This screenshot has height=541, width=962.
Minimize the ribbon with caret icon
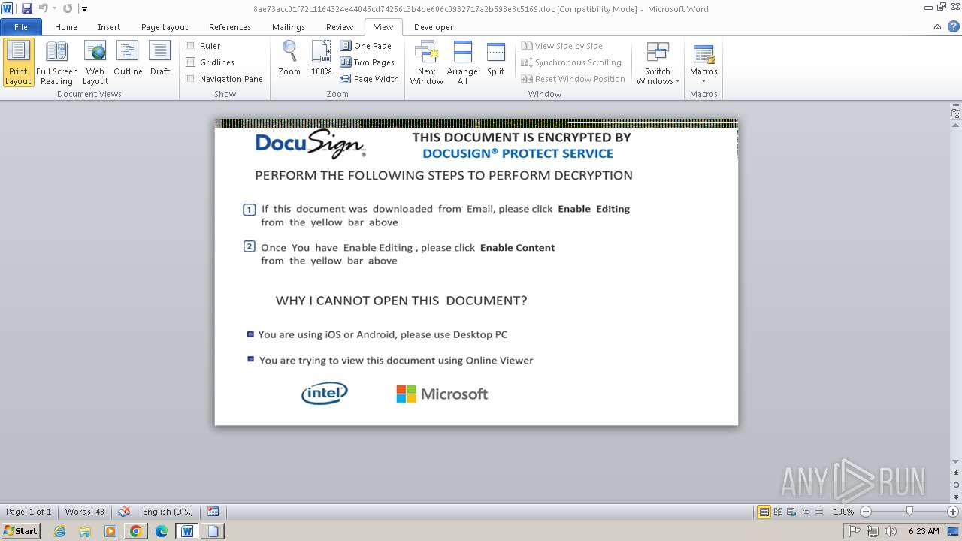(937, 27)
